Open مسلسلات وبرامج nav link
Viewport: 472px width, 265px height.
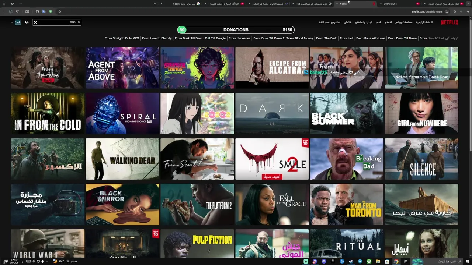(404, 22)
